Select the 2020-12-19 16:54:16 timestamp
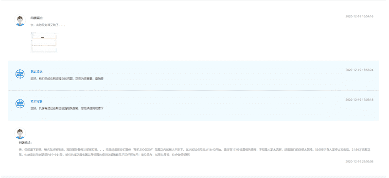 click(x=359, y=16)
